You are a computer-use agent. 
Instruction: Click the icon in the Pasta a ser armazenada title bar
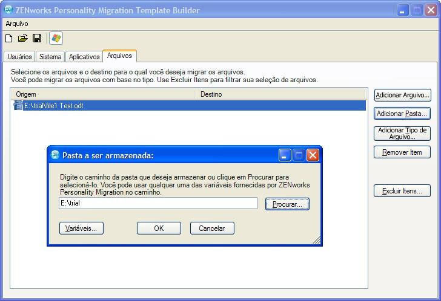tap(55, 155)
